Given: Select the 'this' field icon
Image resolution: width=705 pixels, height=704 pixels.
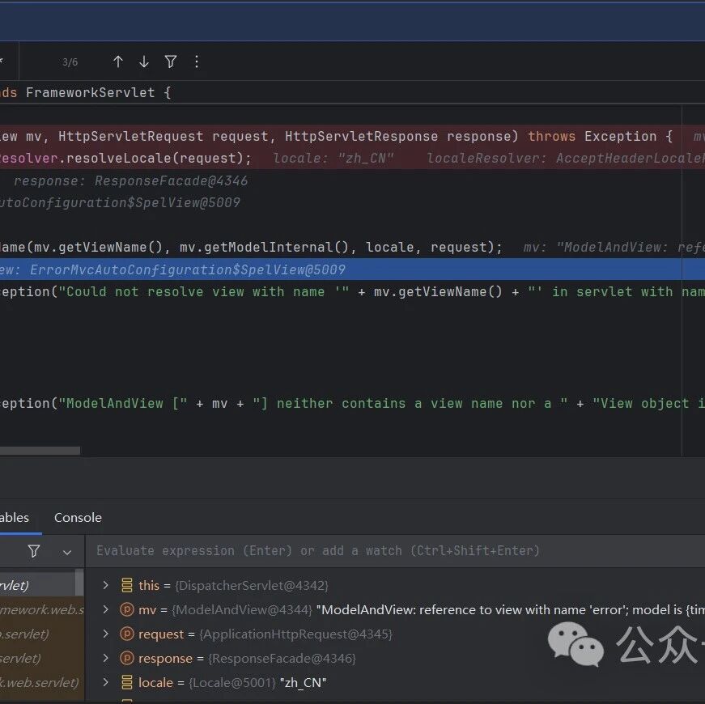Looking at the screenshot, I should (x=127, y=585).
